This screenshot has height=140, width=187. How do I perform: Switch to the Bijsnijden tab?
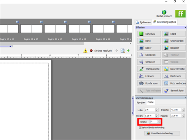point(141,103)
